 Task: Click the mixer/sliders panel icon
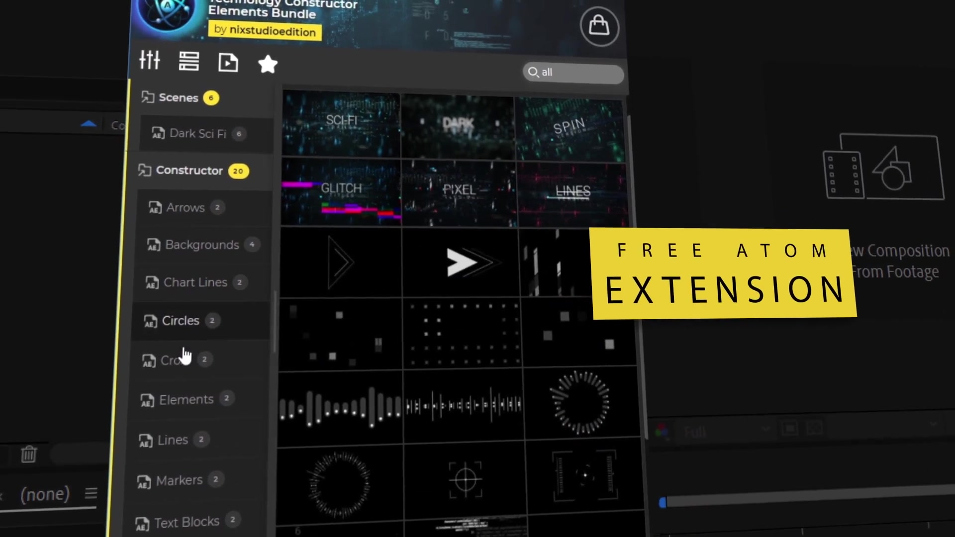coord(150,62)
